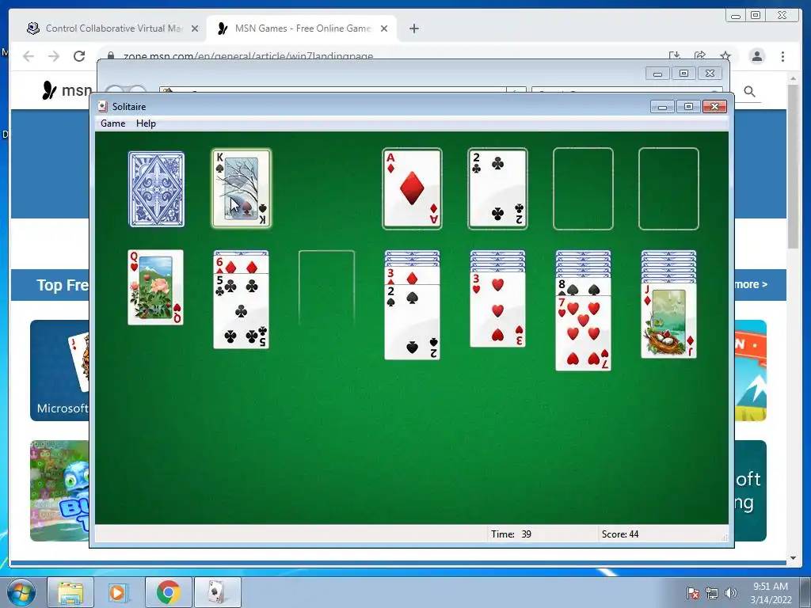Select the 2 of Spades card
Screen dimensions: 811x608
[x=412, y=321]
